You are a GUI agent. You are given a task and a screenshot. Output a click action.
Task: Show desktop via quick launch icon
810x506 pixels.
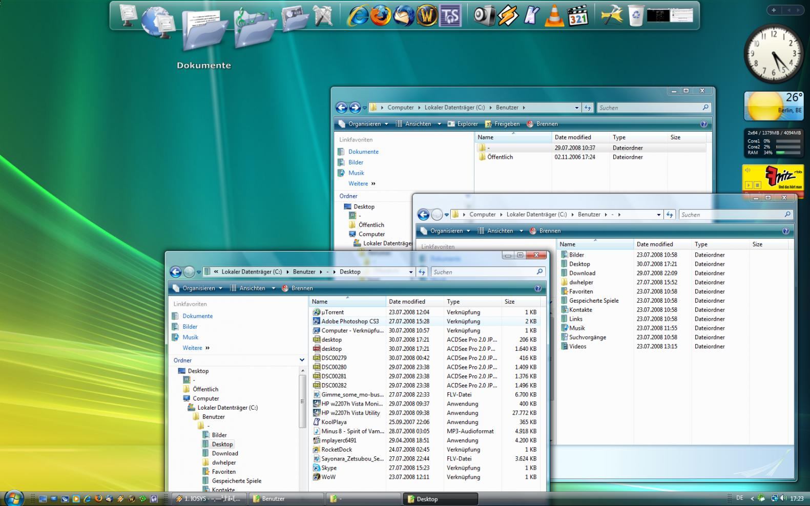point(43,498)
